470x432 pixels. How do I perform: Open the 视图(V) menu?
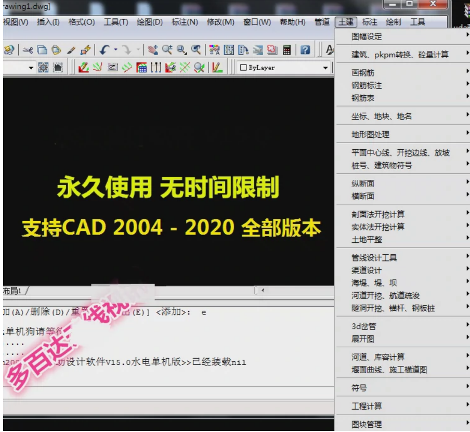pyautogui.click(x=16, y=22)
